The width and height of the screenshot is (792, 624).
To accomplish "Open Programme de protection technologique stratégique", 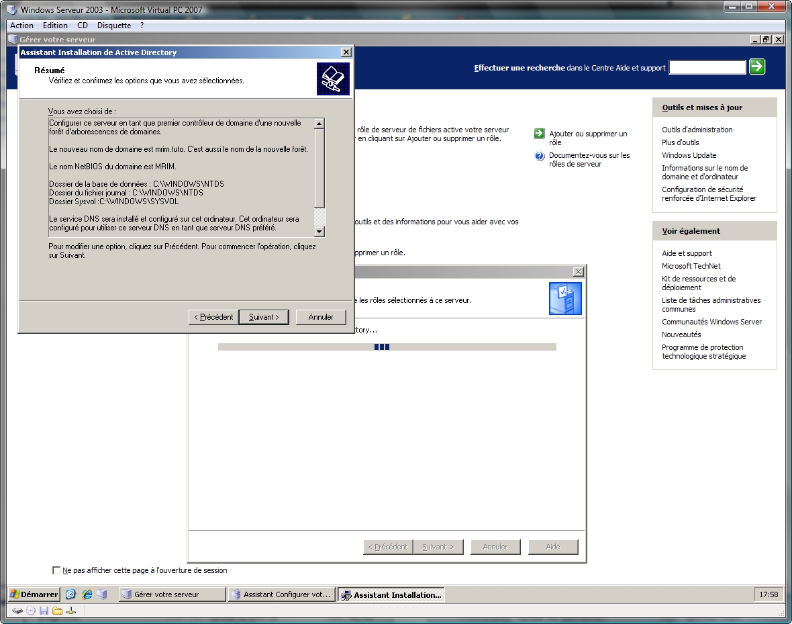I will pos(703,352).
